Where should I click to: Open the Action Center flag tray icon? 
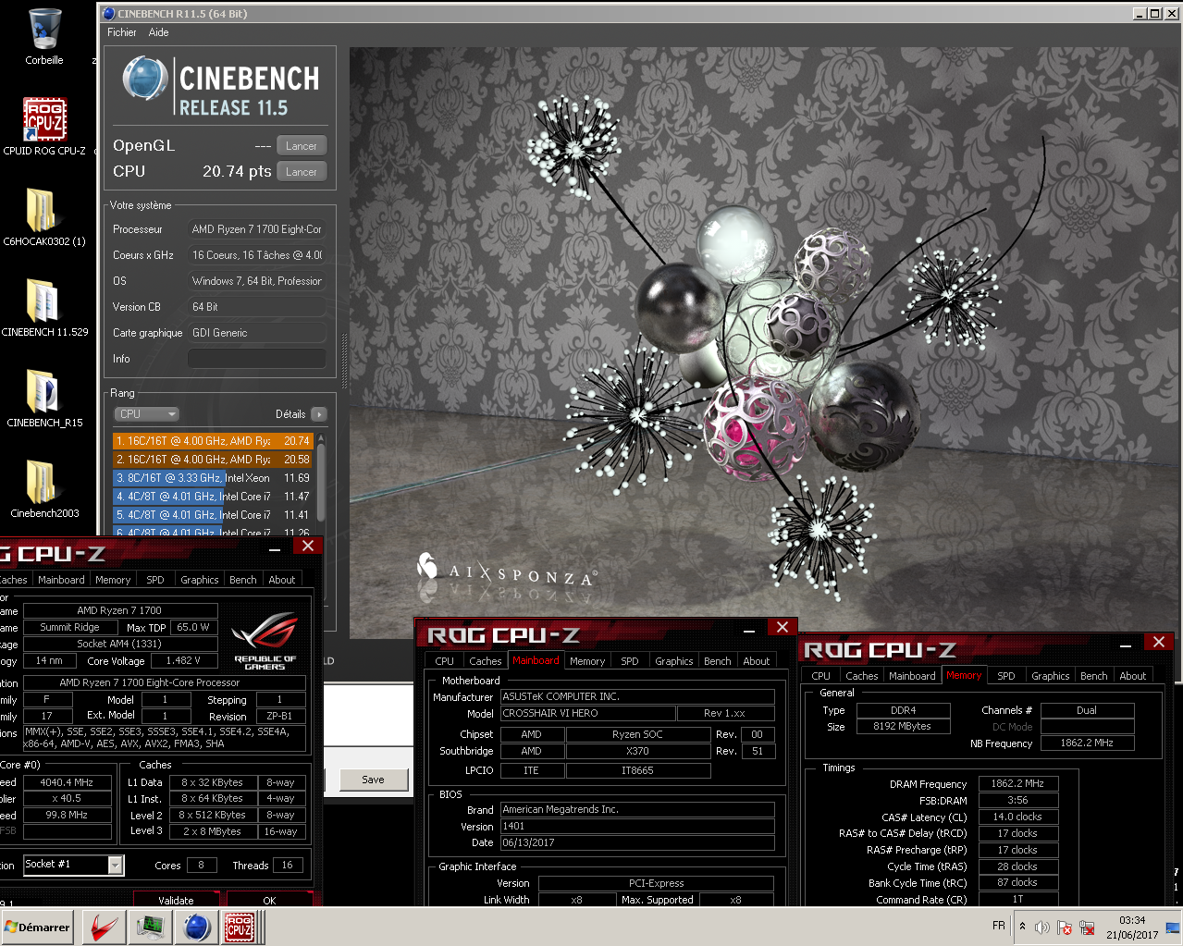point(1065,927)
